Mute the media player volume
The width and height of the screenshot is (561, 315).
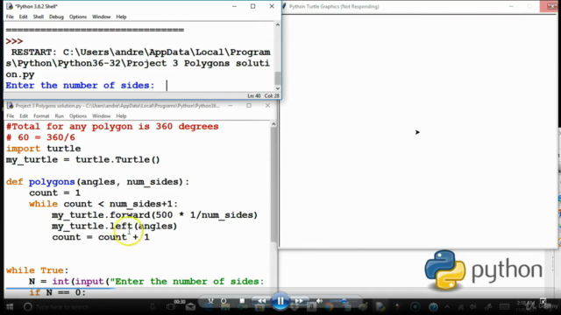(319, 301)
